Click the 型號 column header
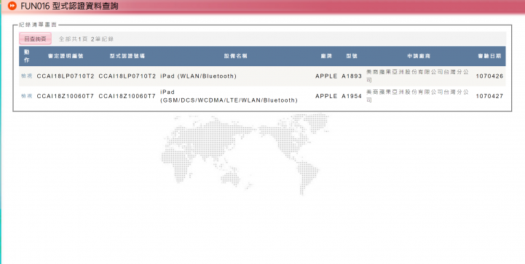Screen dimensions: 525x264 [352, 56]
